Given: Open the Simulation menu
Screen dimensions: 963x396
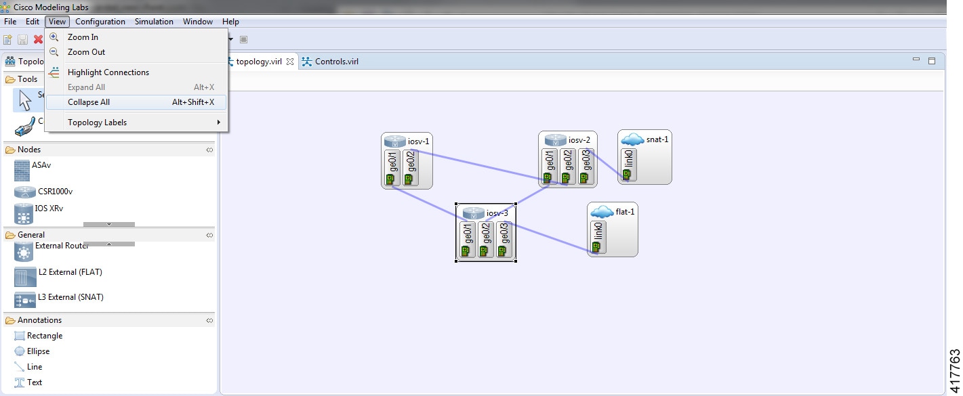Looking at the screenshot, I should point(154,21).
